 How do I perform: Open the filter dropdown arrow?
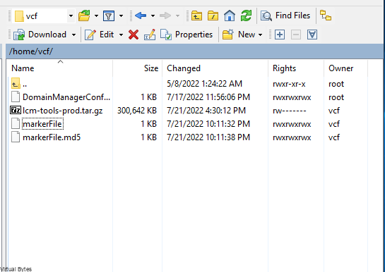(121, 16)
